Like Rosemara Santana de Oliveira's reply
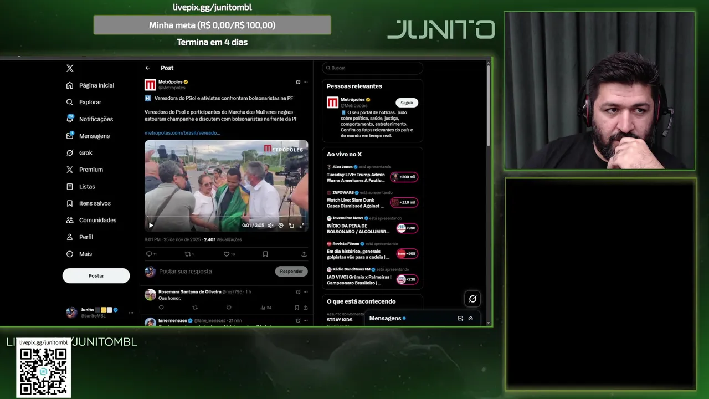Screen dimensions: 709x399 pos(229,308)
